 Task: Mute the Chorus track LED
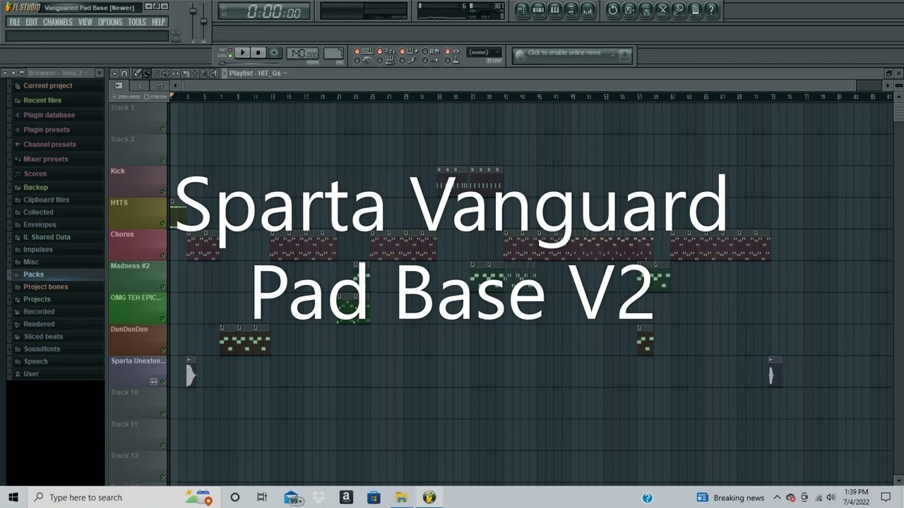(162, 255)
